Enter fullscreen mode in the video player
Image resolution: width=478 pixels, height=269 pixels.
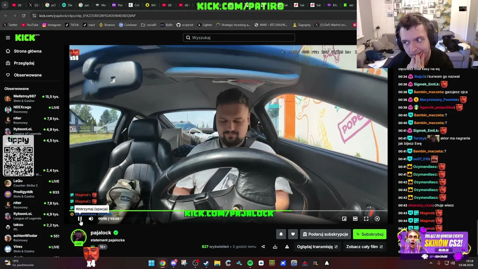pos(366,219)
